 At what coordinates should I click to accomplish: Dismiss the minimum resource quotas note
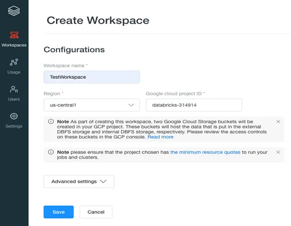tap(278, 152)
